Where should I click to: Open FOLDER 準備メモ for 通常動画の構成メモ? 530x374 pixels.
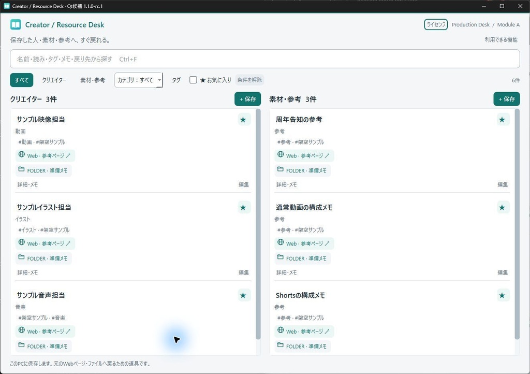[x=302, y=258]
